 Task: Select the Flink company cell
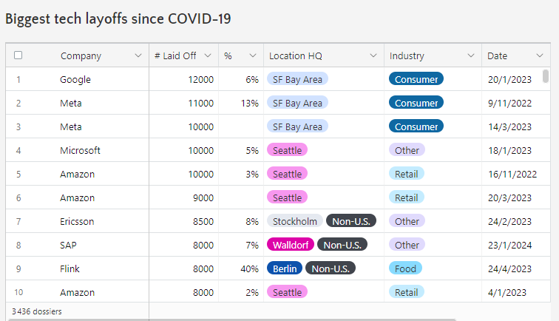pos(70,268)
